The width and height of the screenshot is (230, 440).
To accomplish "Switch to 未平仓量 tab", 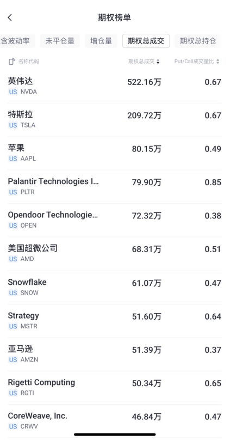I will (x=60, y=41).
